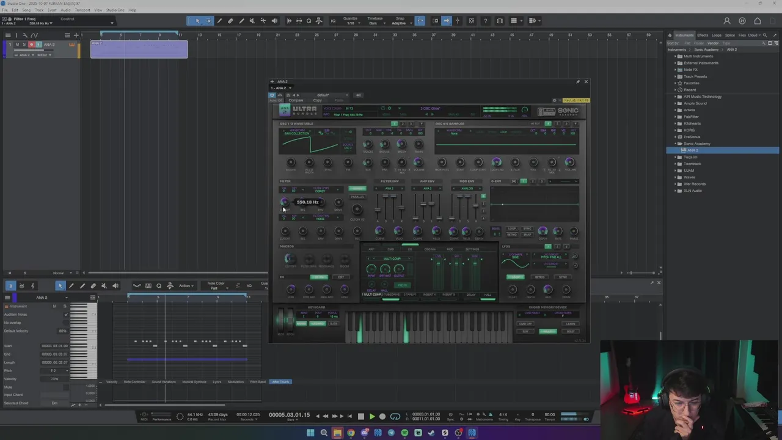The image size is (782, 440).
Task: Pin the ANA 2 plugin window
Action: pyautogui.click(x=578, y=81)
